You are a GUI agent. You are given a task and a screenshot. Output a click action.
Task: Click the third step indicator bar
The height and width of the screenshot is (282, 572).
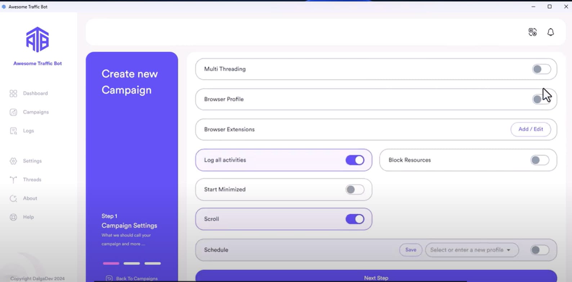[x=153, y=263]
